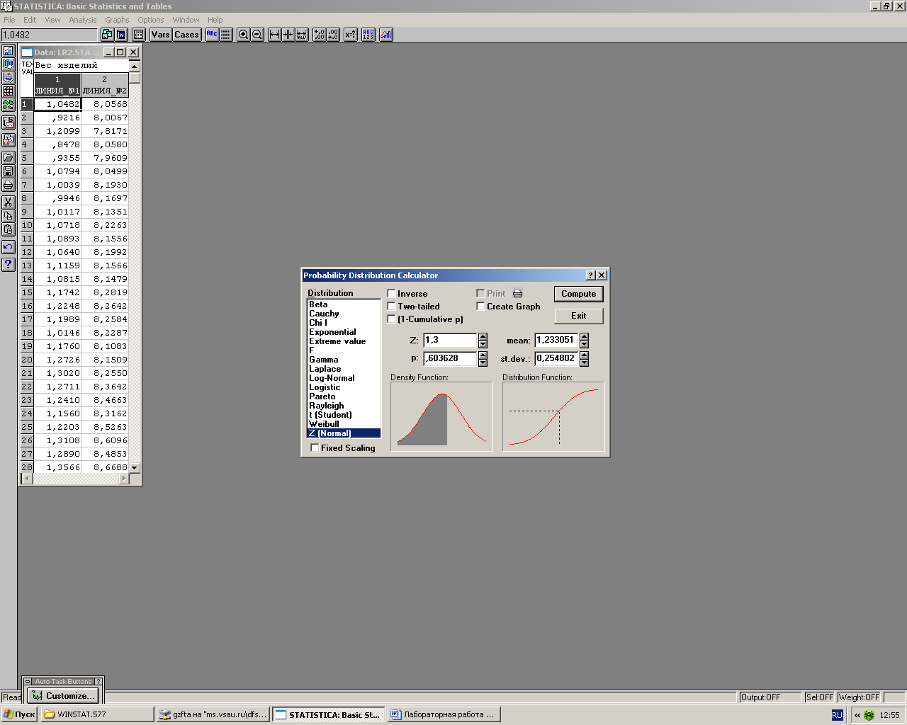
Task: Click the p input field
Action: pos(451,358)
